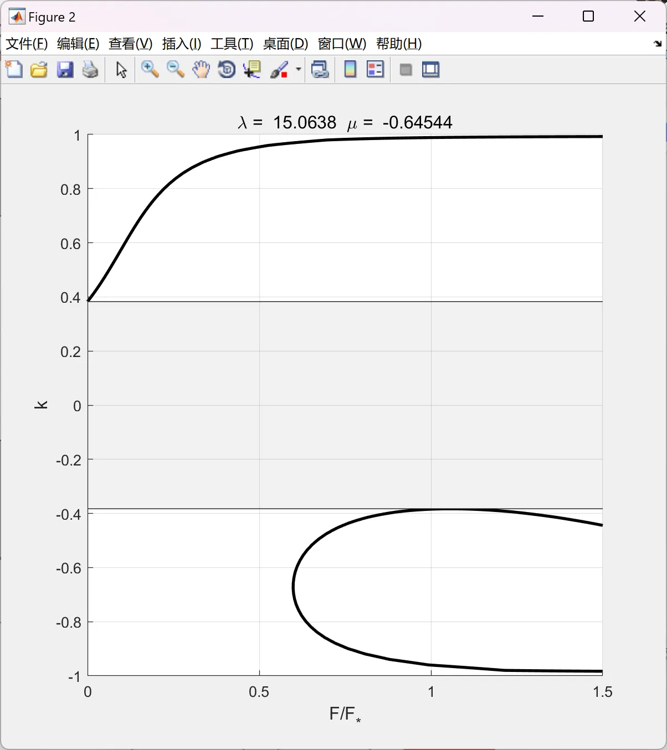Open the 查看(V) menu
The height and width of the screenshot is (750, 667).
tap(131, 44)
